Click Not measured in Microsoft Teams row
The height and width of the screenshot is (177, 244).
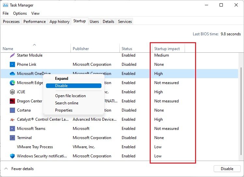(x=166, y=129)
